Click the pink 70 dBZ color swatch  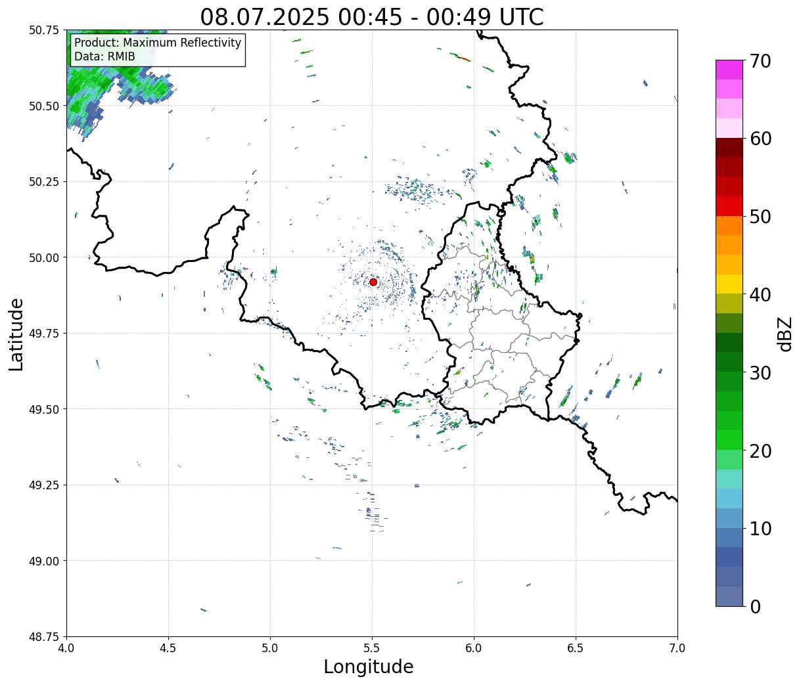[729, 70]
